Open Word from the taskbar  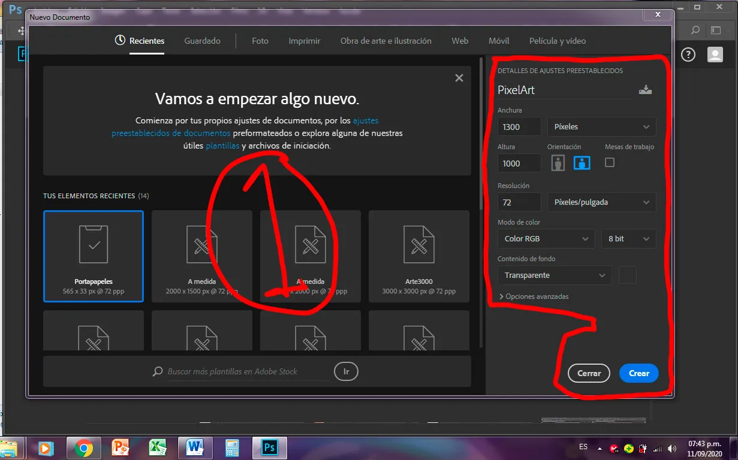(195, 448)
